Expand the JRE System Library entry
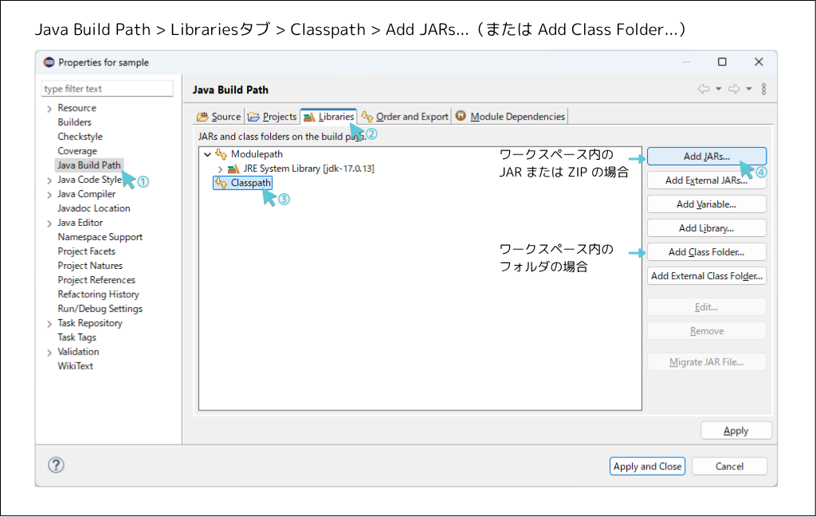Screen dimensions: 816x517 [220, 169]
